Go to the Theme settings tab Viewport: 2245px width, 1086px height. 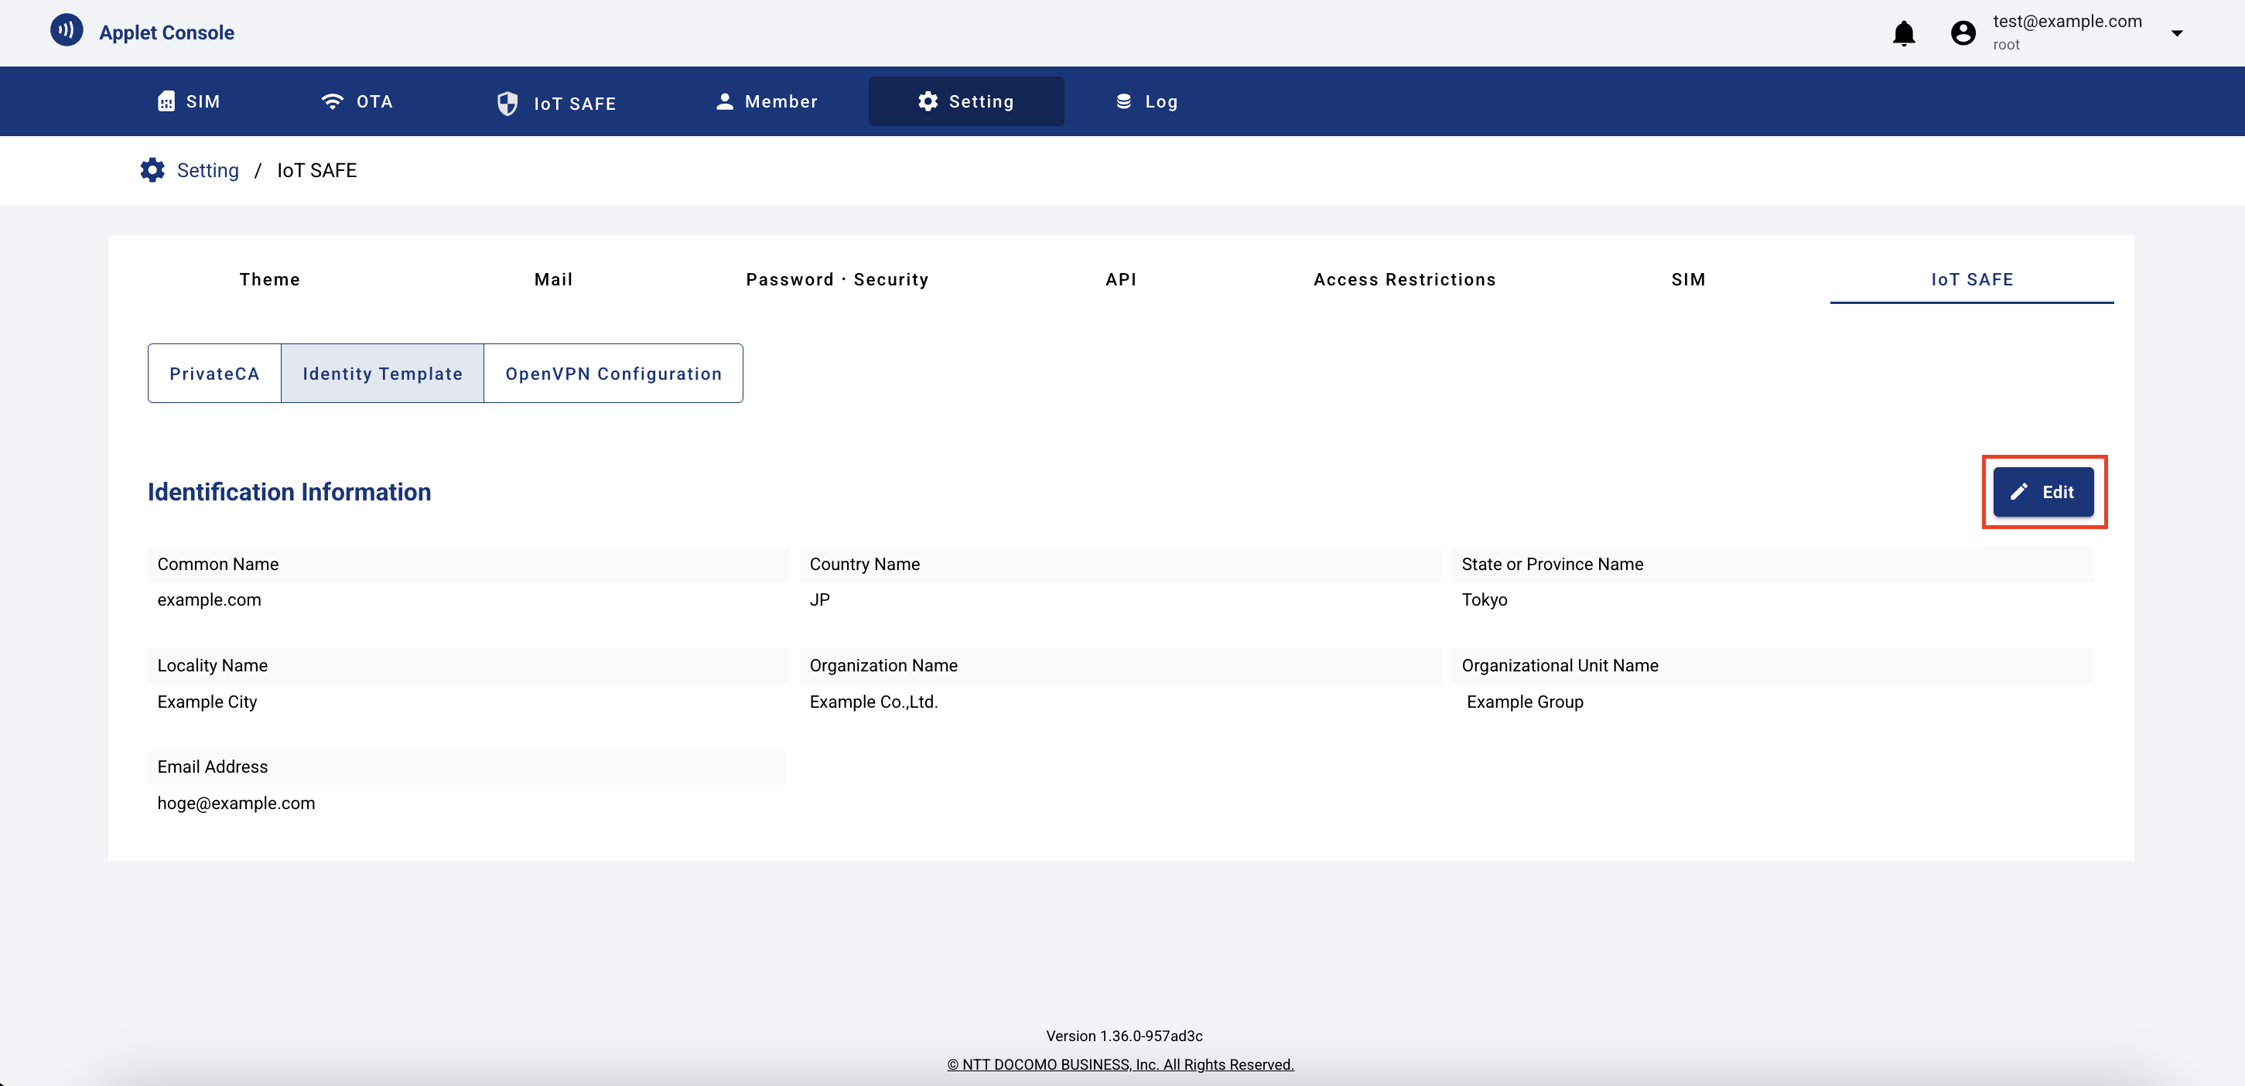(x=269, y=279)
